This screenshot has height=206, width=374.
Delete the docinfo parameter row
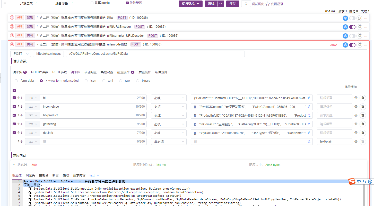point(363,133)
